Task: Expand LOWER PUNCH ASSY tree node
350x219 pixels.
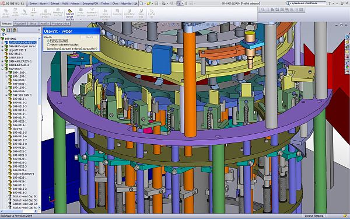Action: click(x=3, y=43)
